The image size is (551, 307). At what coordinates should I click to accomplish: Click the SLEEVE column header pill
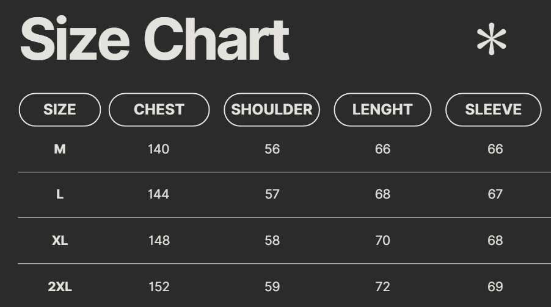coord(494,110)
